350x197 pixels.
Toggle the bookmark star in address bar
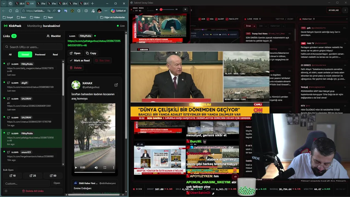click(59, 11)
